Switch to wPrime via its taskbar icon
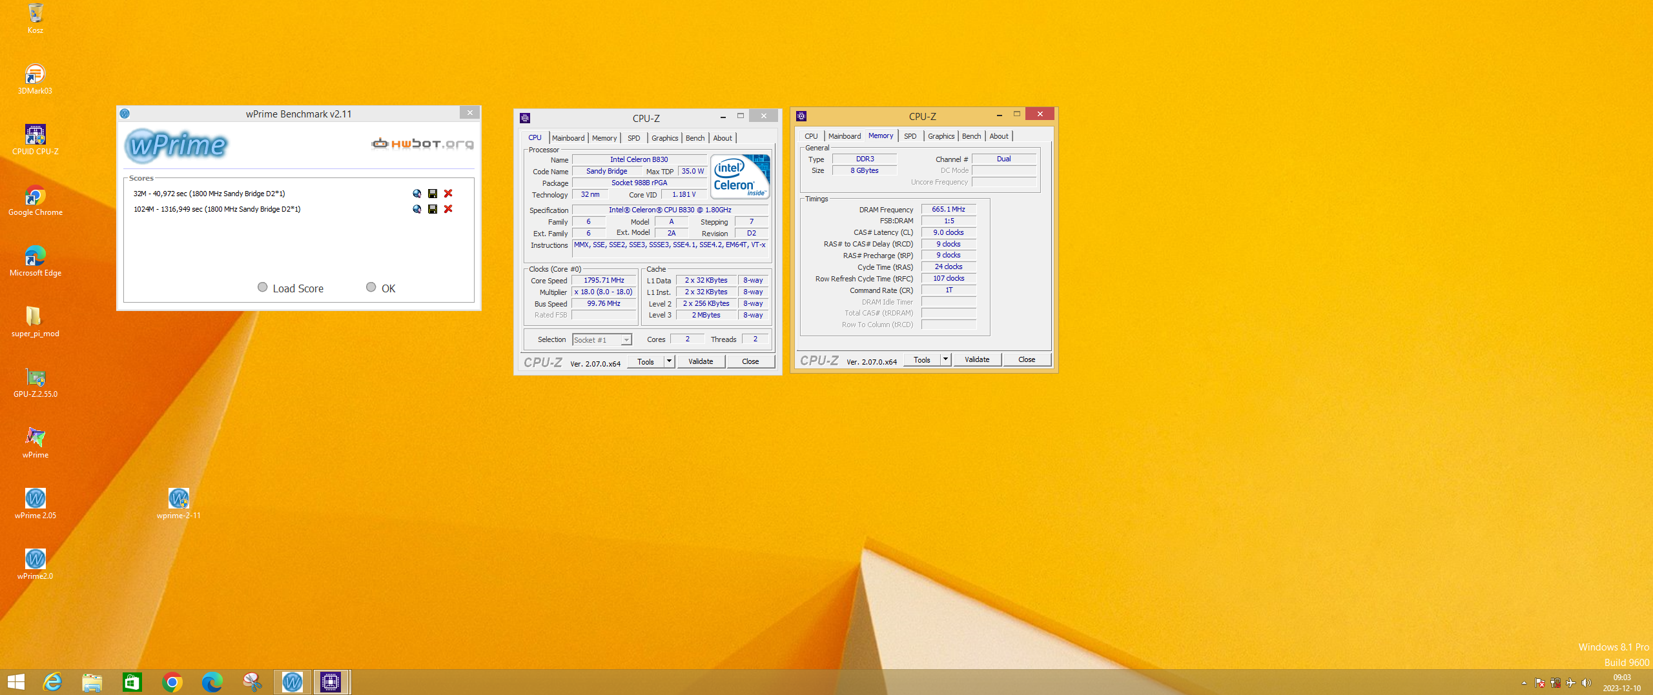This screenshot has width=1653, height=695. click(293, 682)
